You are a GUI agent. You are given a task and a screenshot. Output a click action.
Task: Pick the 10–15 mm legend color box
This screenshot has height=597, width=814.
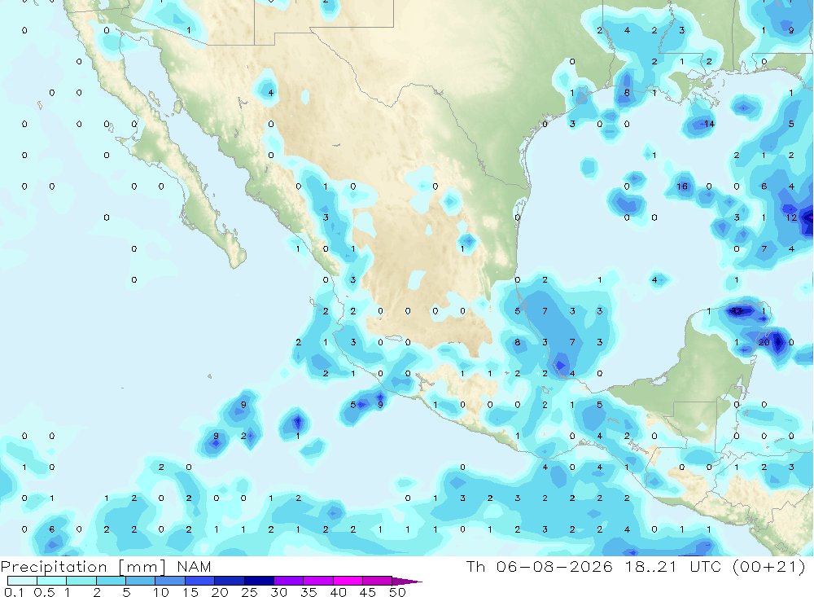click(170, 581)
